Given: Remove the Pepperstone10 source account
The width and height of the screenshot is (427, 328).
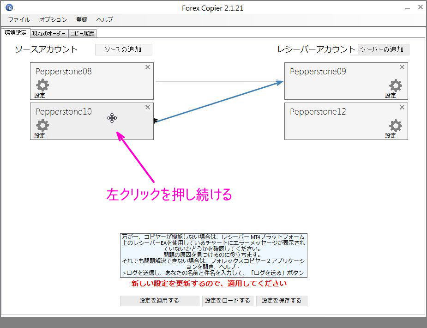Looking at the screenshot, I should pos(148,107).
